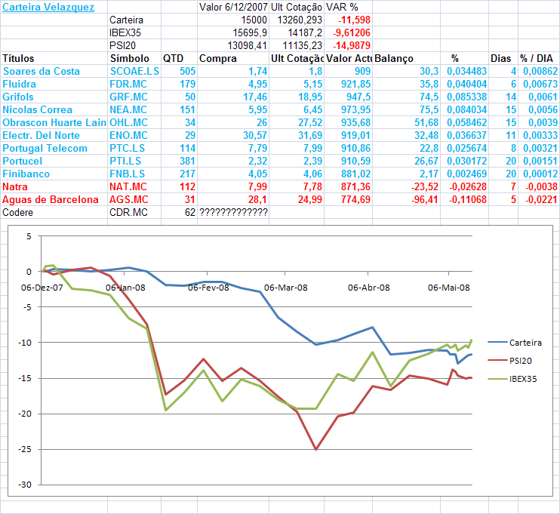Click the Carteira legend entry in chart
The height and width of the screenshot is (514, 560).
click(x=515, y=343)
